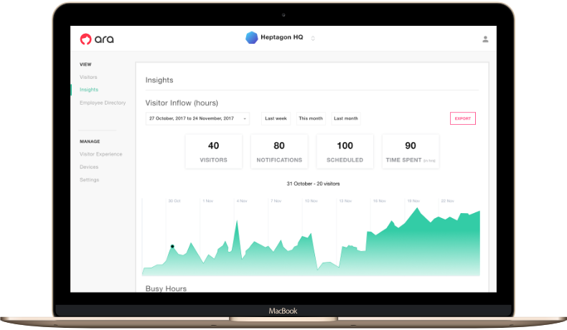Click the 31 October - 20 visitors label
This screenshot has height=330, width=567.
point(313,184)
